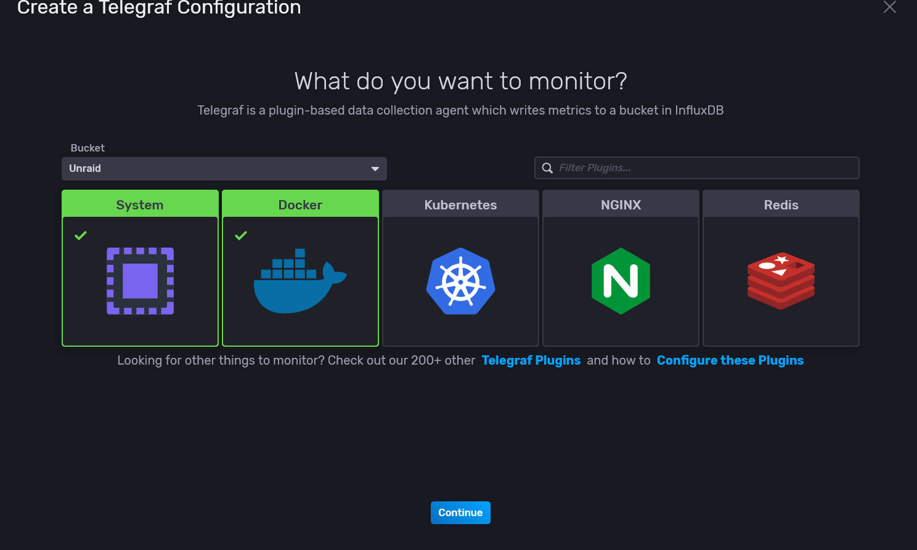Open the Bucket dropdown showing Unraid

point(224,169)
